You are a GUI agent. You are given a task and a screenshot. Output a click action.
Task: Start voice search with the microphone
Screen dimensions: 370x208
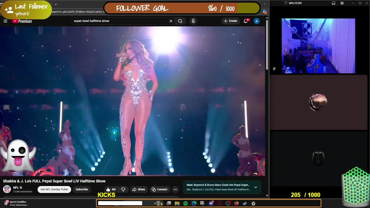[193, 21]
